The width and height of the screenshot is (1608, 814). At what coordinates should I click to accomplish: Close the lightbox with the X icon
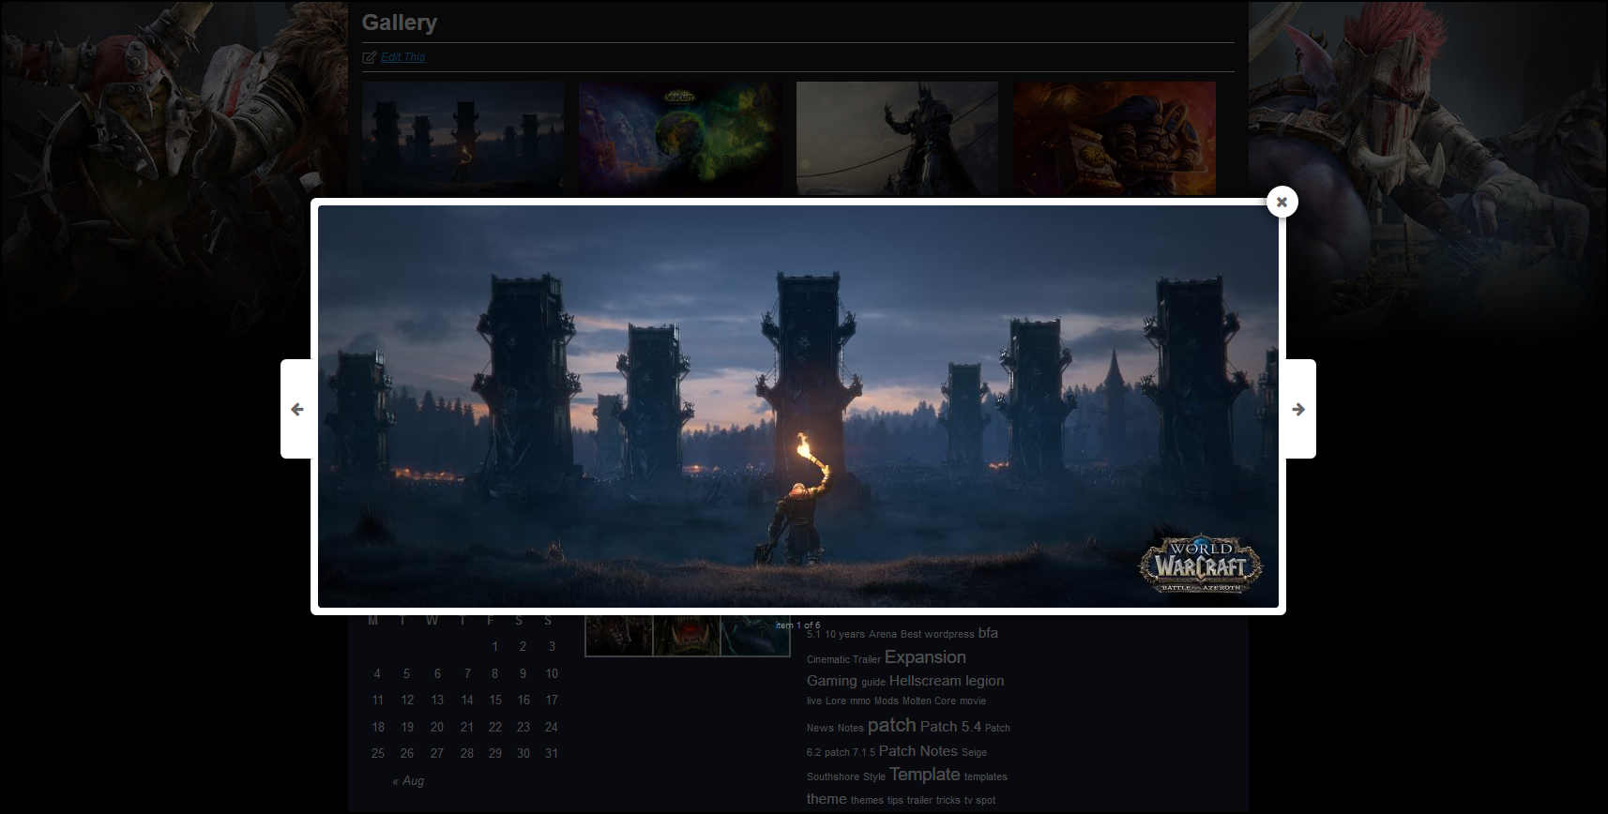(1282, 202)
